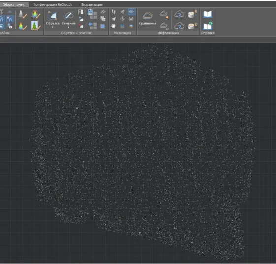
Task: Select the footsteps walk navigation icon
Action: 114,12
